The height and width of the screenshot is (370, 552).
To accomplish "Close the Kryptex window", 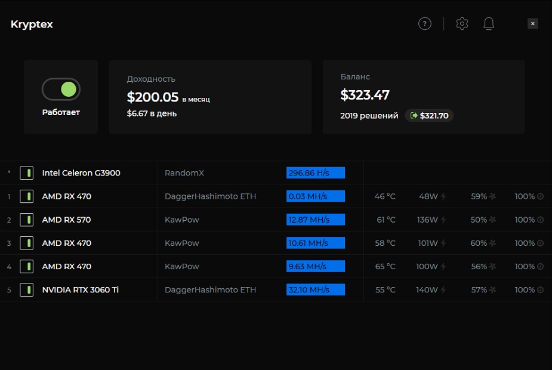I will tap(533, 24).
